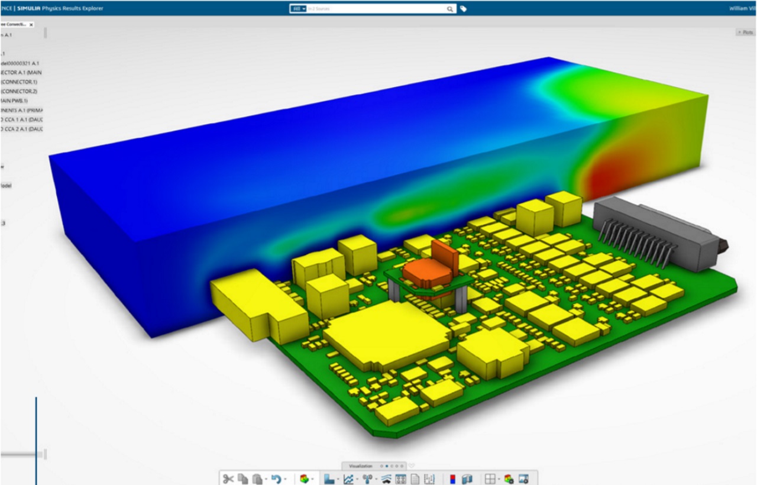Open the dropdown arrow beside Undo
Screen dimensions: 757x485
[285, 479]
